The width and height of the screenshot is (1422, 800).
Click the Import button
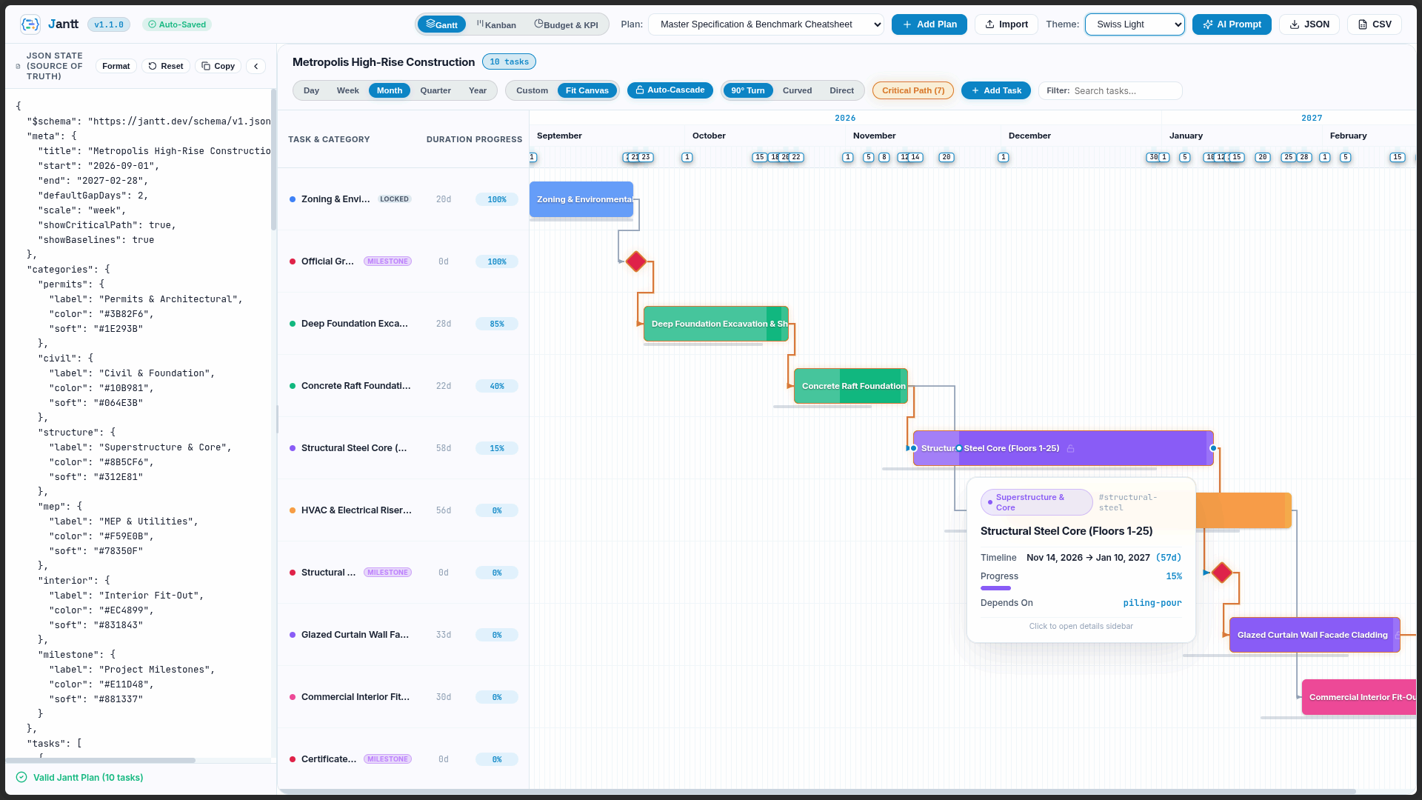pos(1007,24)
